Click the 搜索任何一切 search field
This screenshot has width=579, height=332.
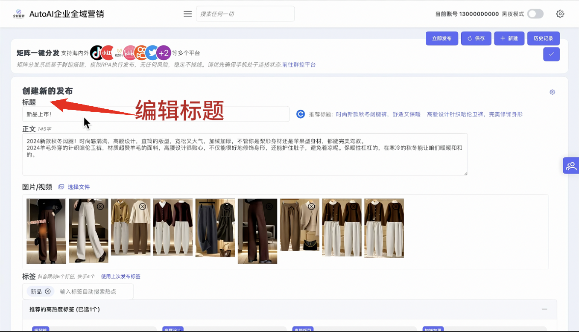245,14
